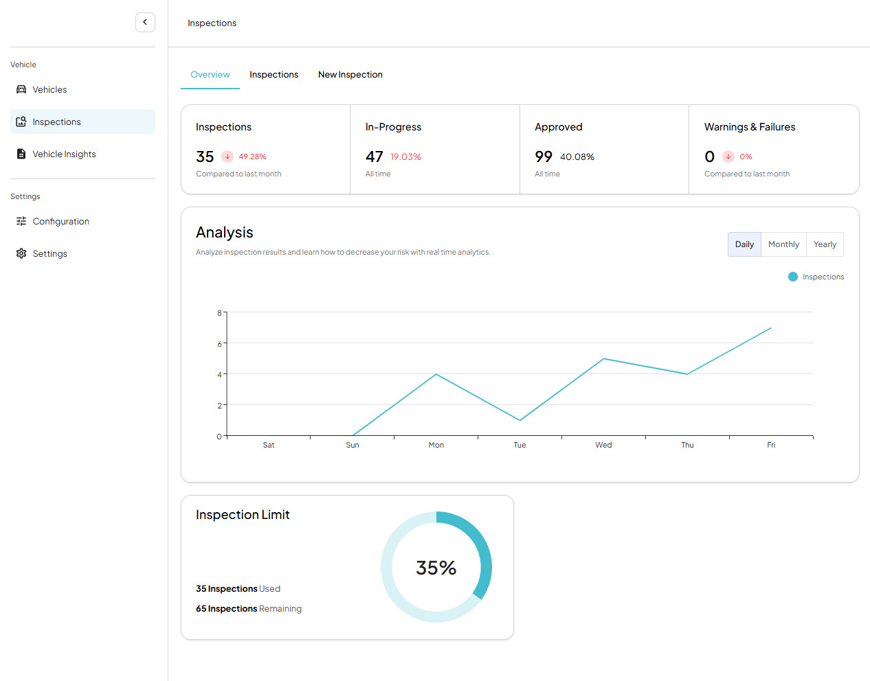This screenshot has width=870, height=681.
Task: Click the Settings gear icon
Action: (x=21, y=253)
